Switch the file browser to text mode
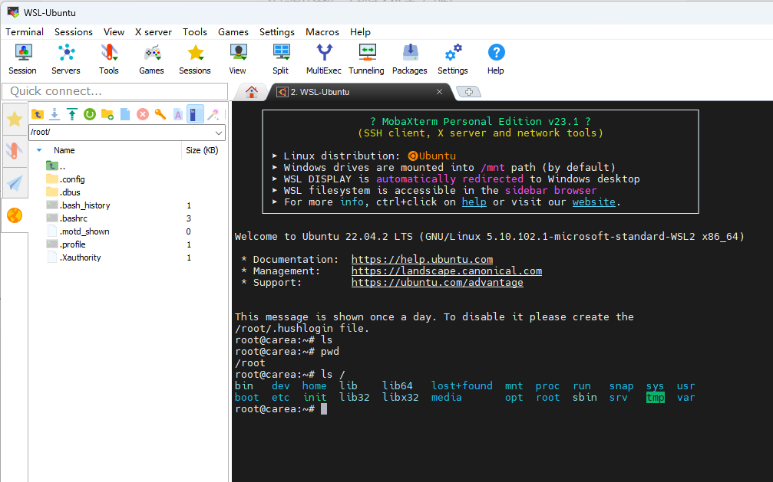Viewport: 773px width, 482px height. coord(177,113)
